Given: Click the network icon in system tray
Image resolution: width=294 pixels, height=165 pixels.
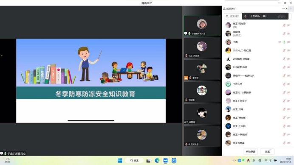Looking at the screenshot, I should pyautogui.click(x=266, y=160).
